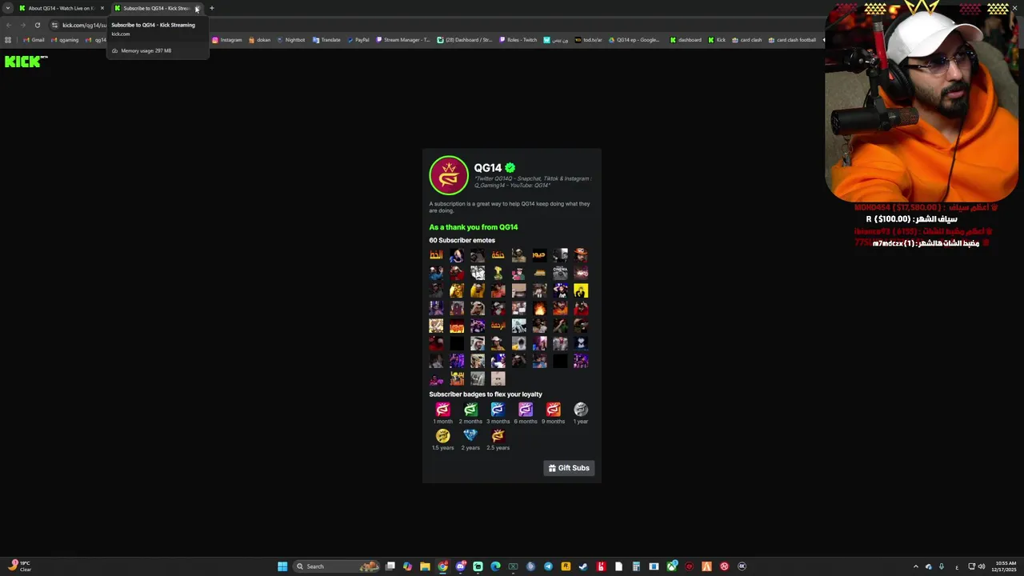
Task: Select the 1 month subscriber badge
Action: coord(442,410)
